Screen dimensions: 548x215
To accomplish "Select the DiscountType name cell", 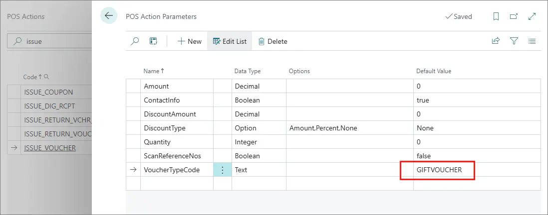I will (177, 128).
